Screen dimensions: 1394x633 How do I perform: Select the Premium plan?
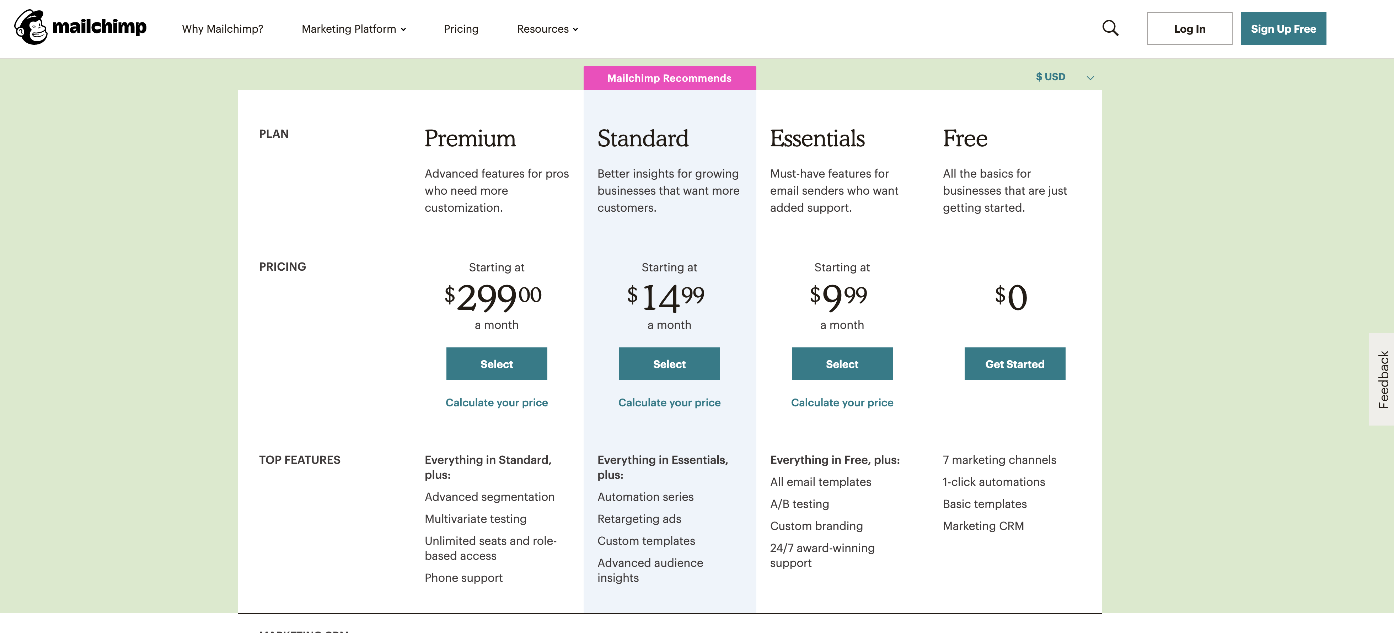(496, 364)
